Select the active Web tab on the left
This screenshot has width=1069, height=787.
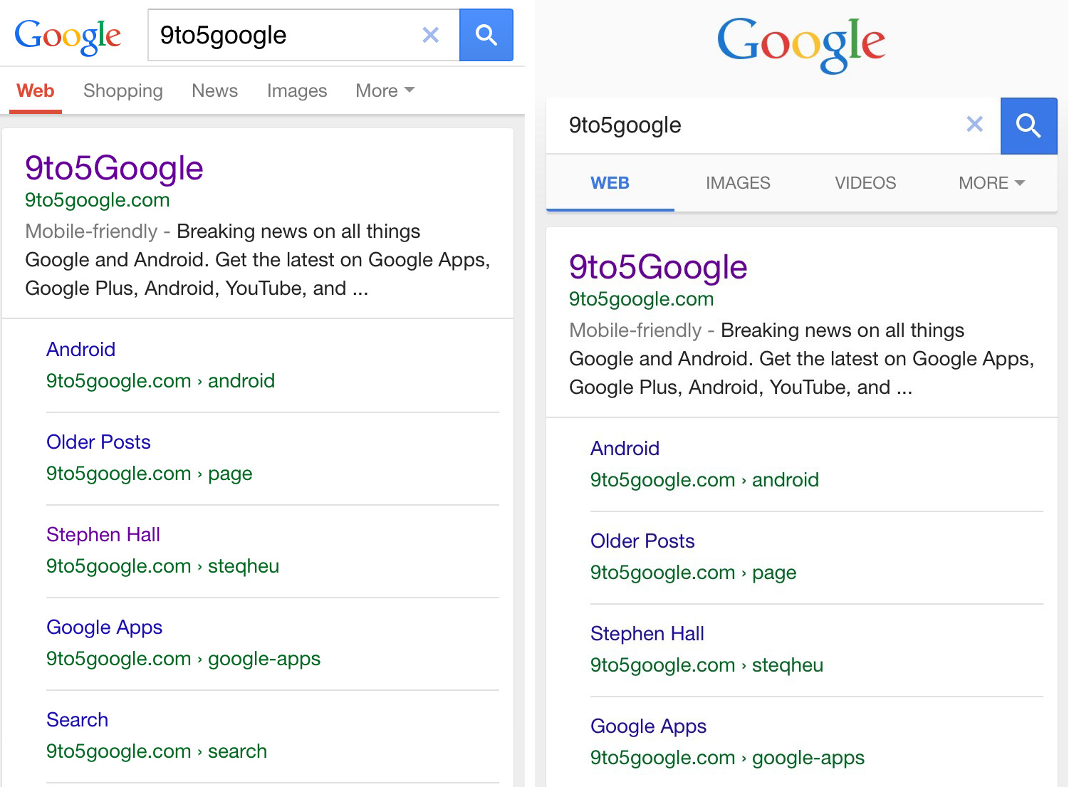pos(35,90)
